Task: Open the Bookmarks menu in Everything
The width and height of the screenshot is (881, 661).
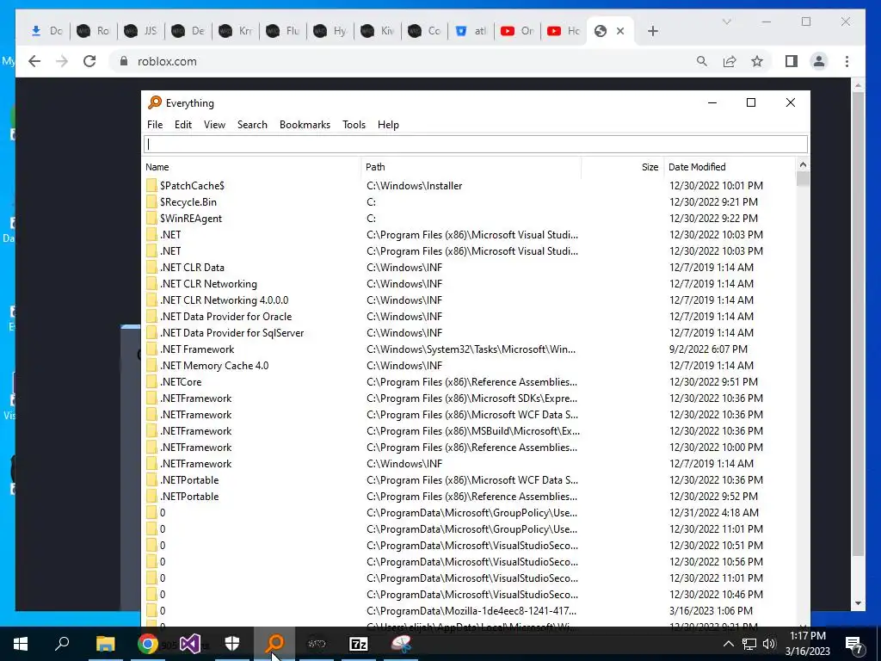Action: (305, 125)
